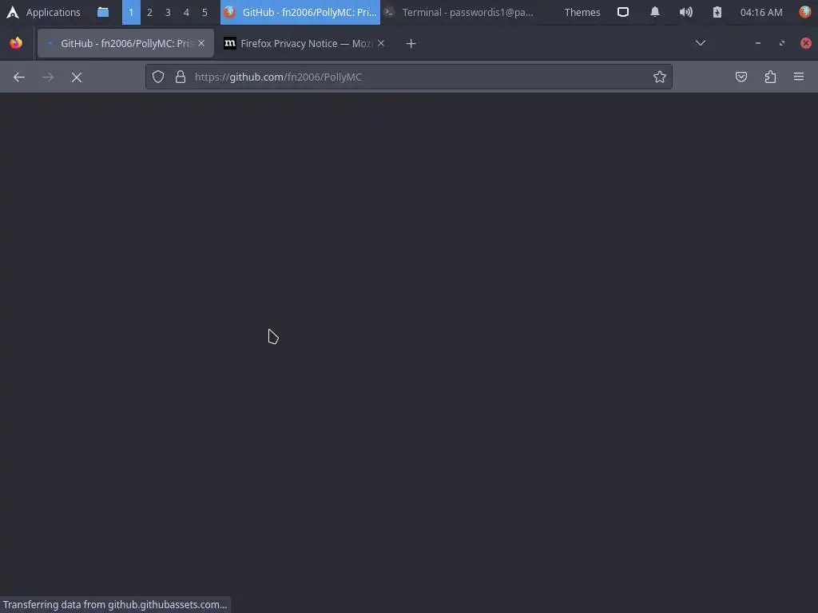Open the Themes panel item
Image resolution: width=818 pixels, height=613 pixels.
pyautogui.click(x=582, y=12)
